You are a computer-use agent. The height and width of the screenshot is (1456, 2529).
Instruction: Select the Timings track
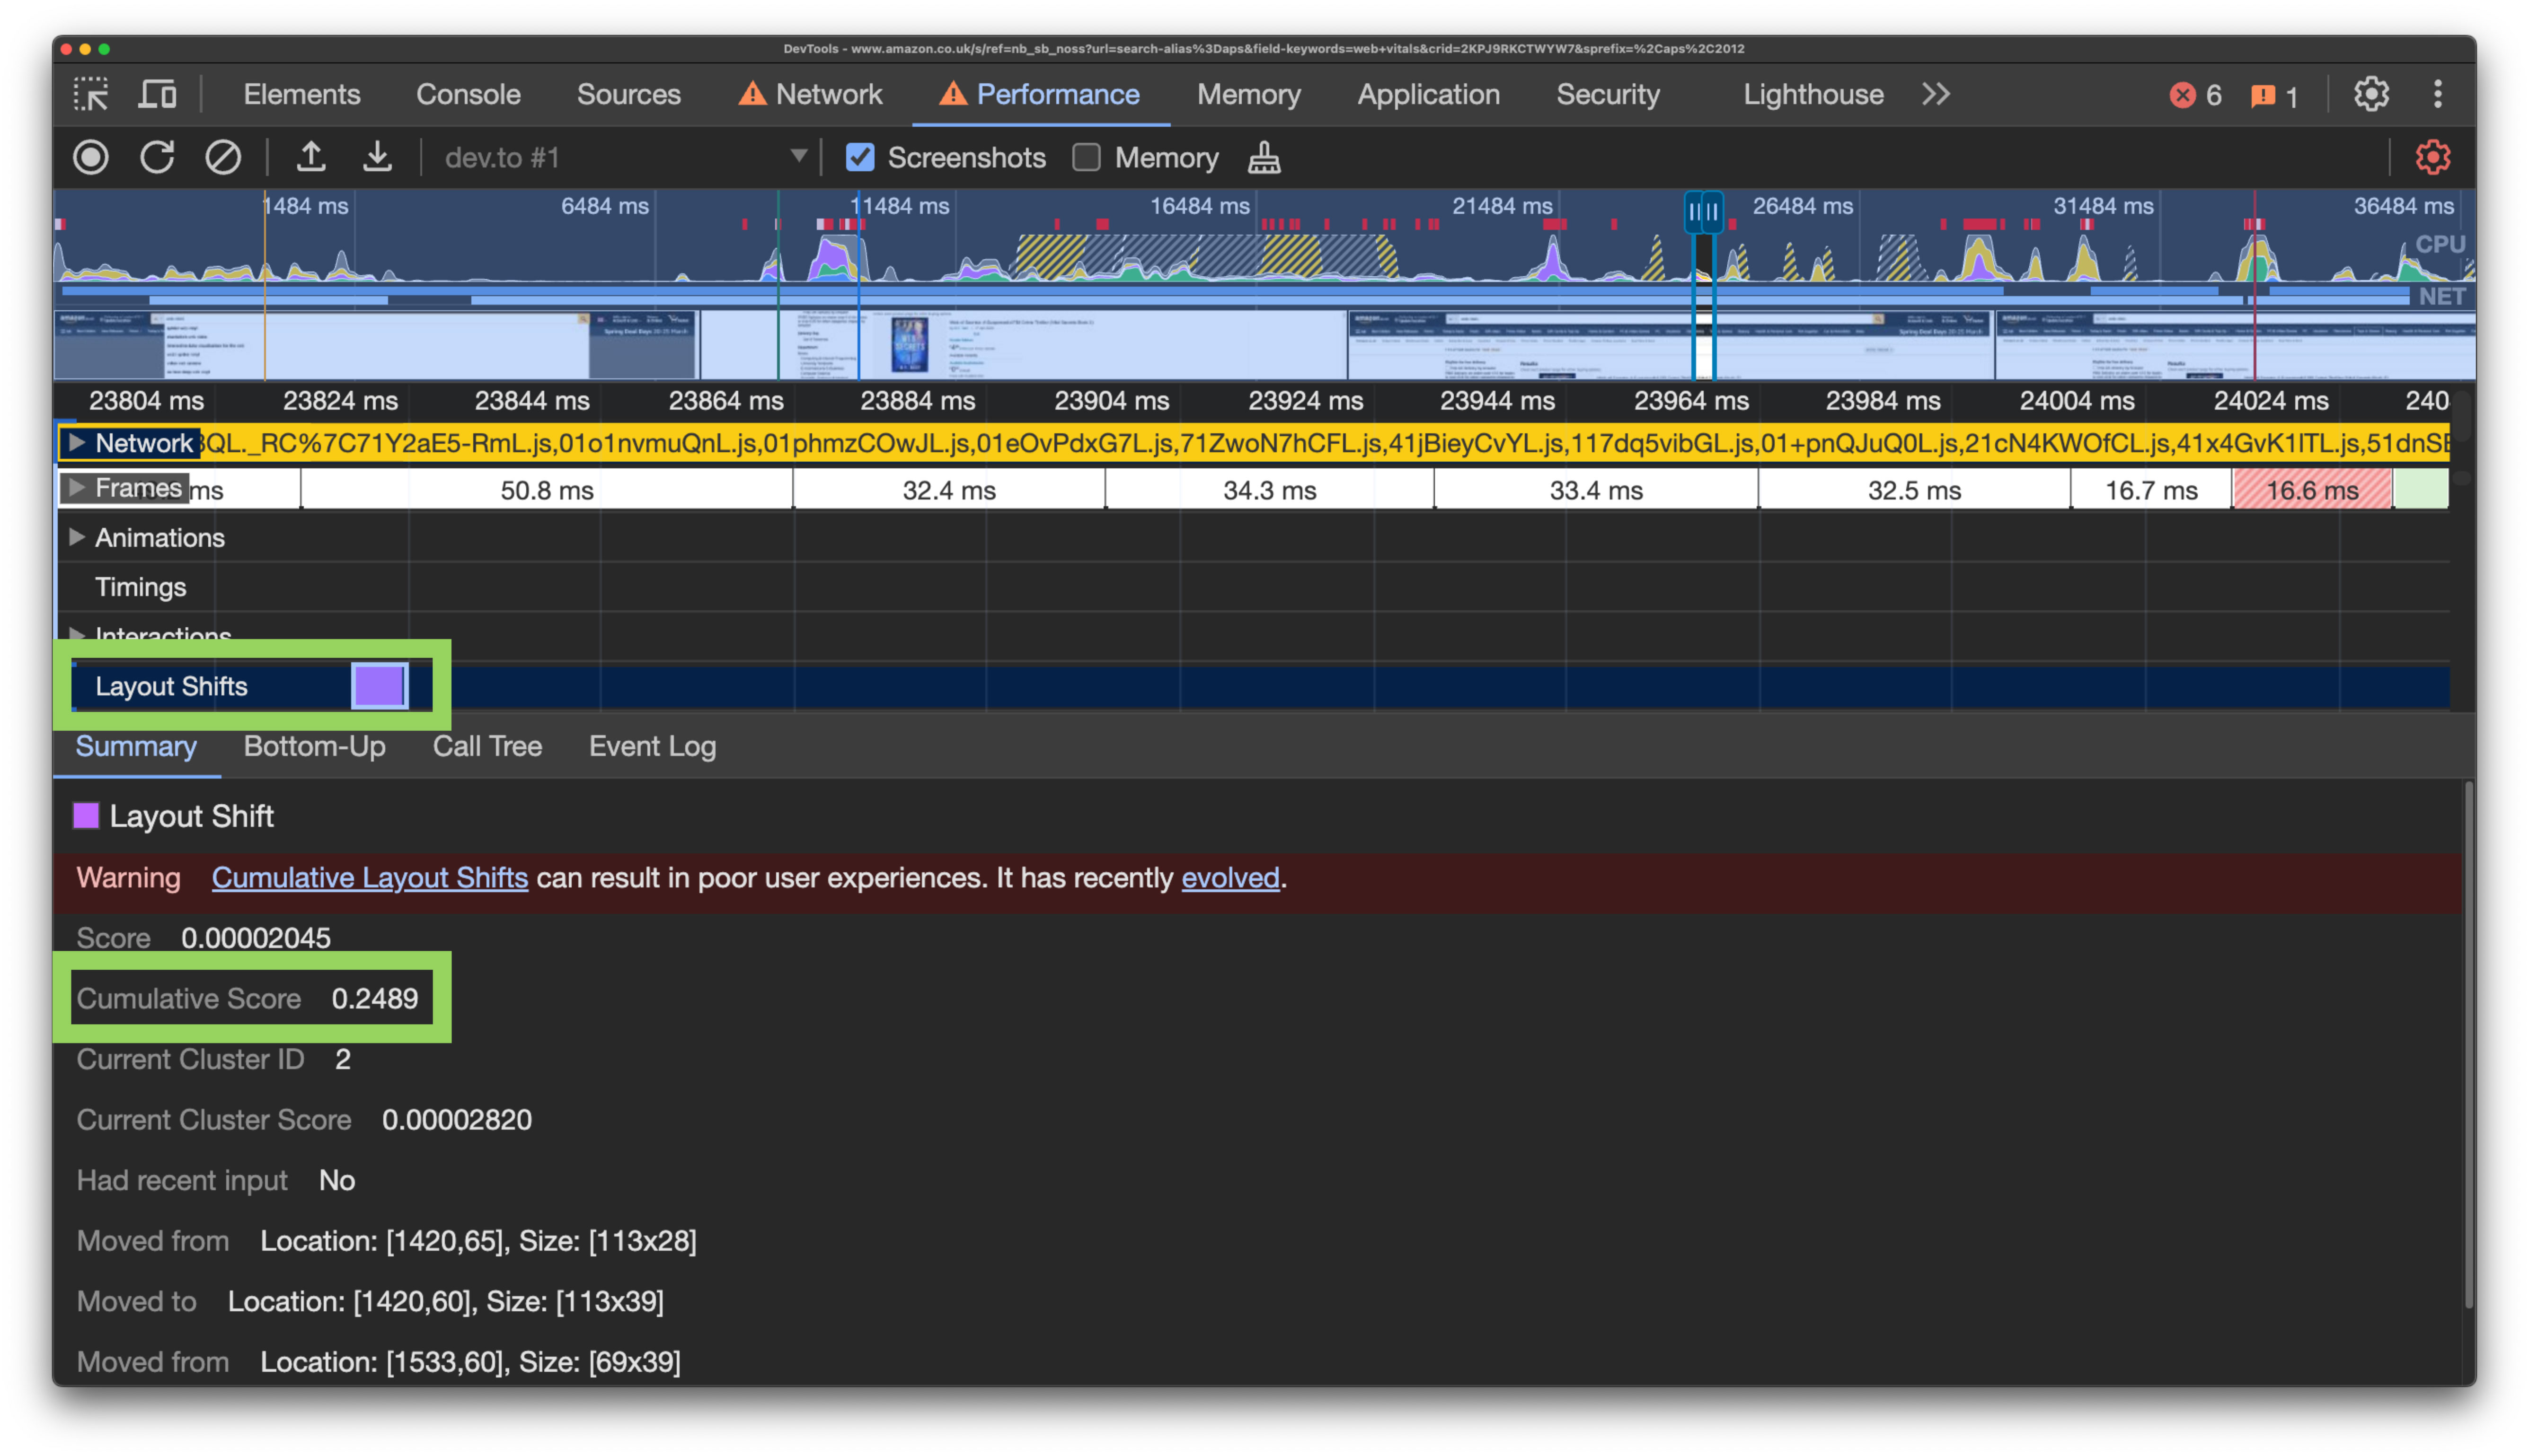pos(140,587)
